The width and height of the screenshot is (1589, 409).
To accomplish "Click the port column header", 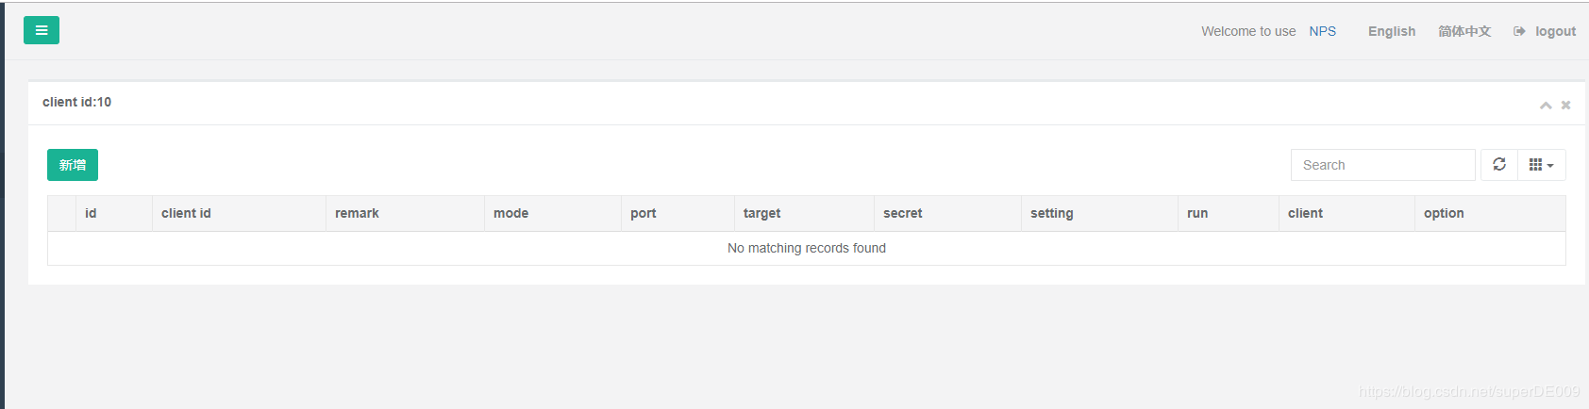I will [644, 213].
